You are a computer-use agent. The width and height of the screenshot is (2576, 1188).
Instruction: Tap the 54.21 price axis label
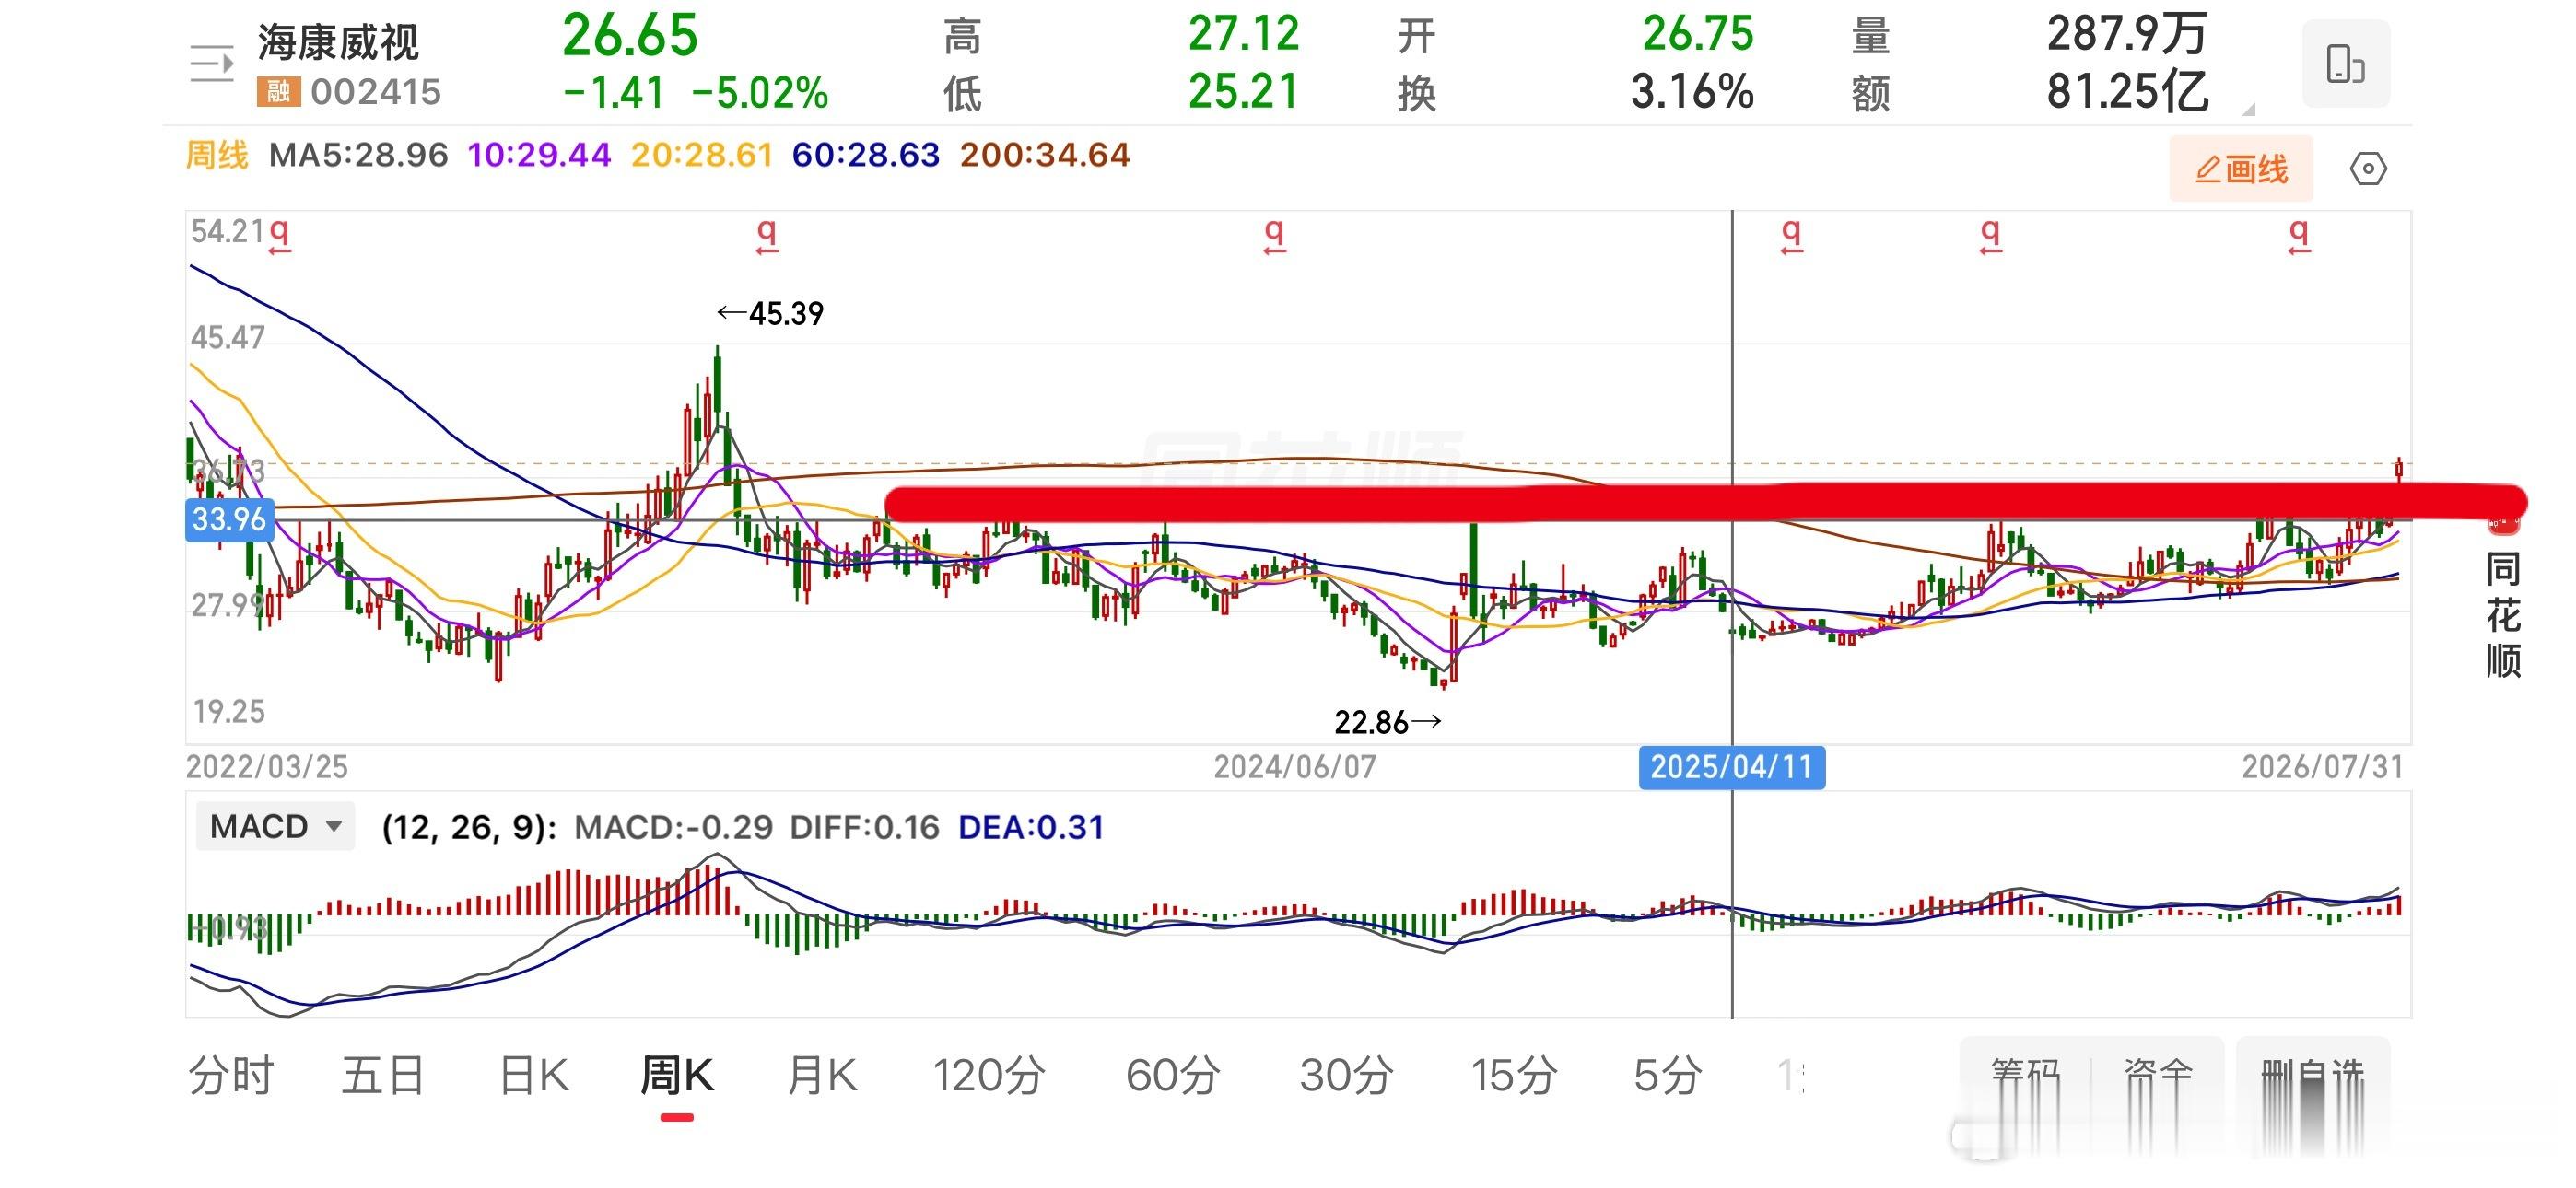pyautogui.click(x=228, y=231)
